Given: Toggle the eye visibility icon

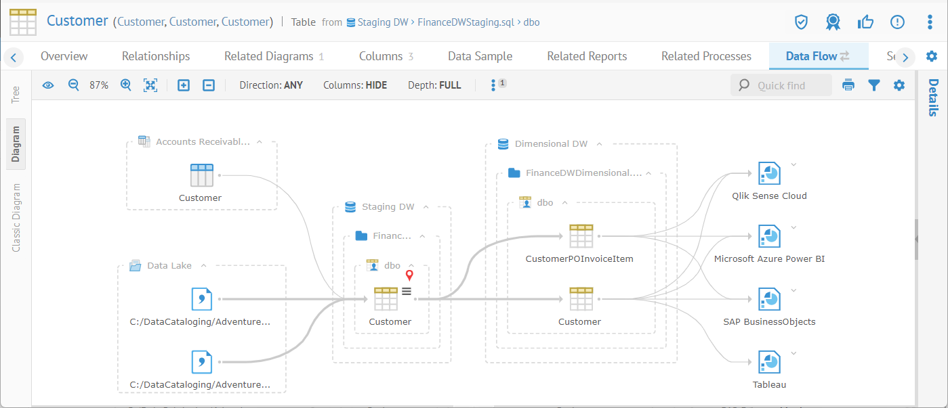Looking at the screenshot, I should coord(48,85).
